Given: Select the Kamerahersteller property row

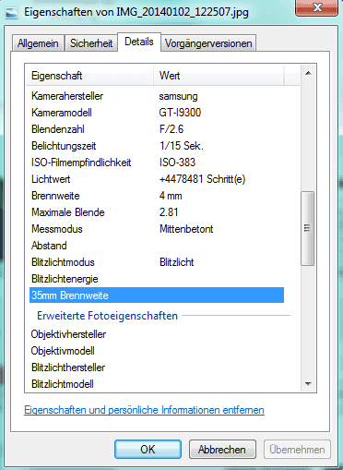Looking at the screenshot, I should [157, 96].
